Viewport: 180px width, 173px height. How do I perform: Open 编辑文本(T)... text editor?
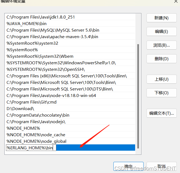[161, 113]
